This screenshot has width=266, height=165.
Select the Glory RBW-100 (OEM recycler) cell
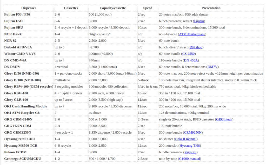(x=29, y=87)
